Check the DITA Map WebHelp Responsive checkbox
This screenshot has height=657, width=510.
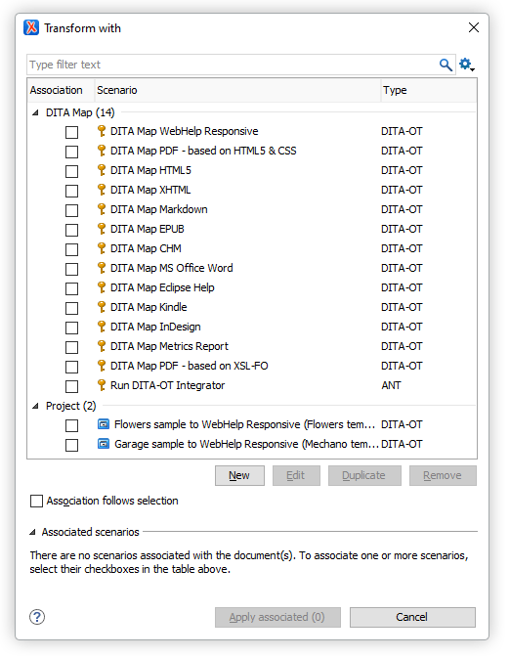pyautogui.click(x=71, y=132)
